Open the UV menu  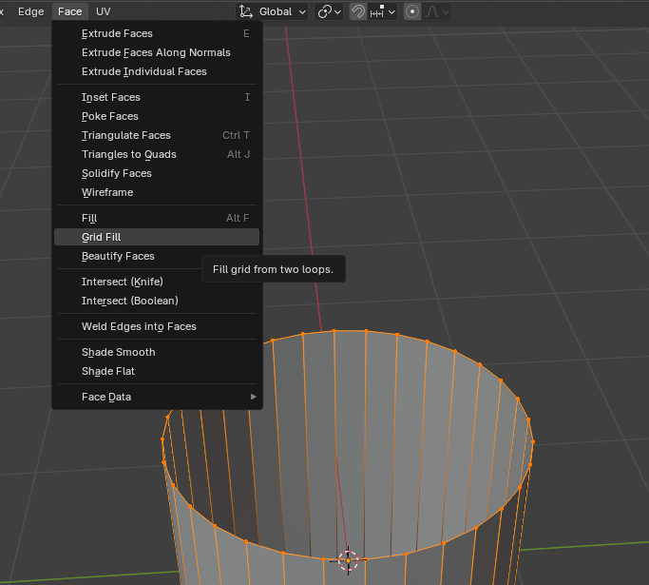[103, 11]
